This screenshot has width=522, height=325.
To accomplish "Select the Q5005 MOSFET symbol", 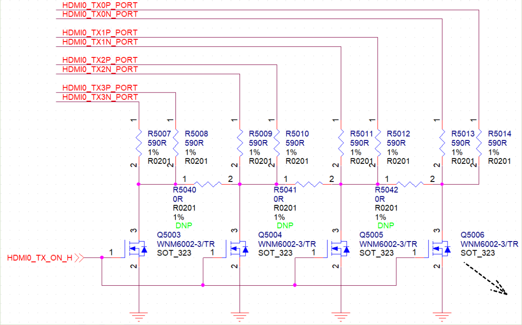I will click(338, 249).
